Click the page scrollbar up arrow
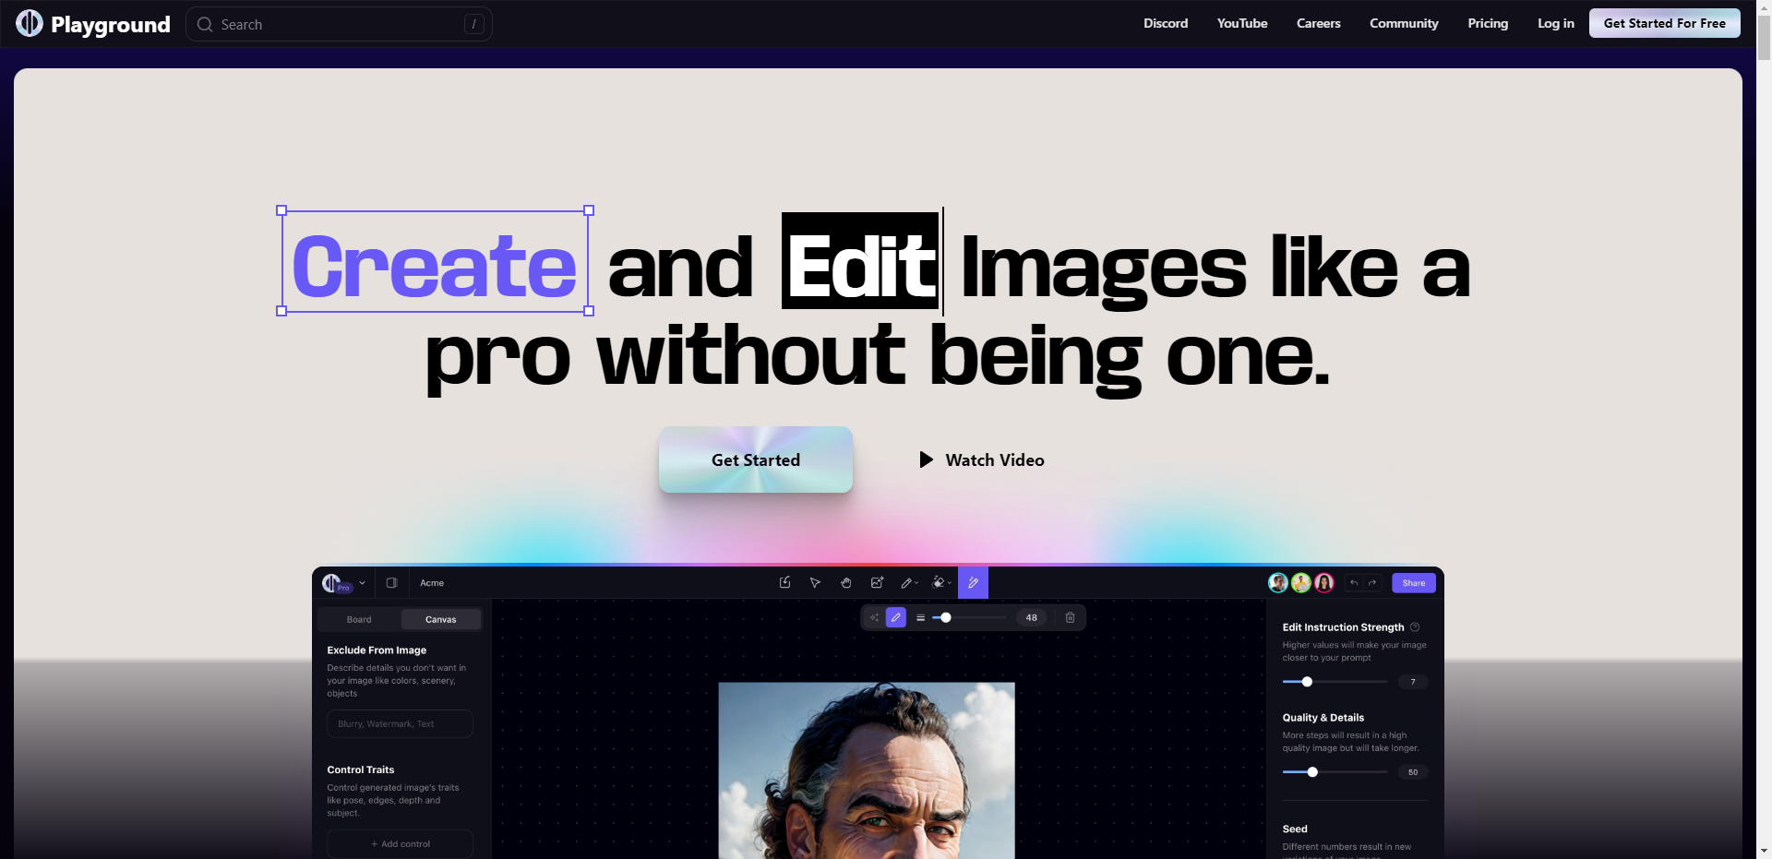The image size is (1772, 859). 1764,8
